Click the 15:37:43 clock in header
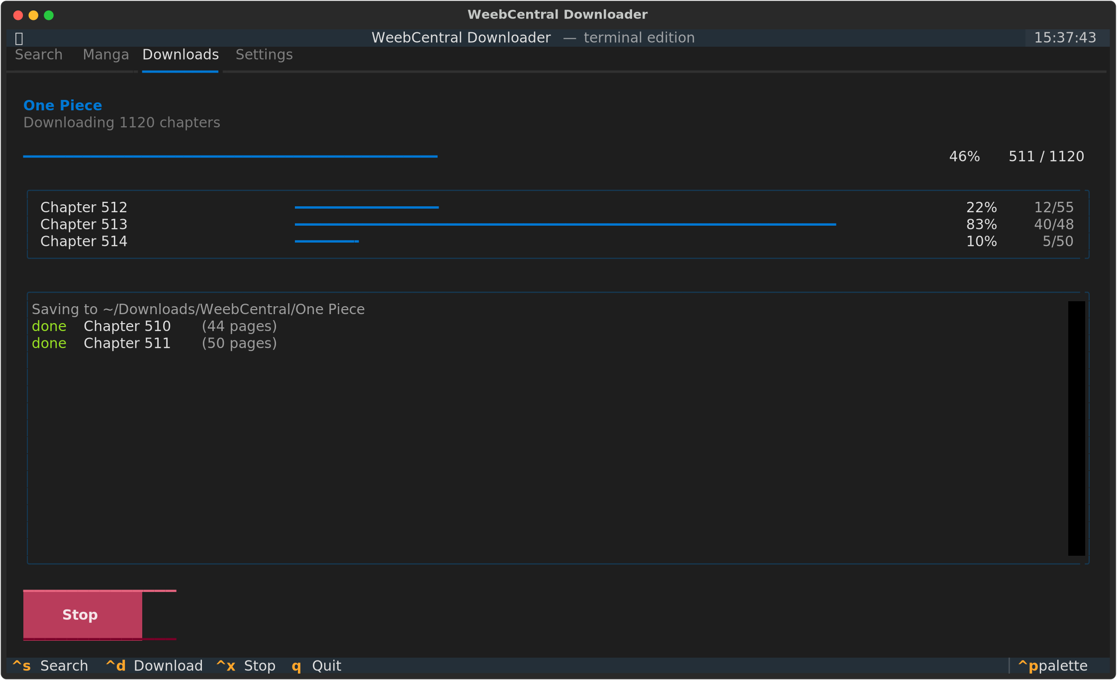 click(1065, 38)
